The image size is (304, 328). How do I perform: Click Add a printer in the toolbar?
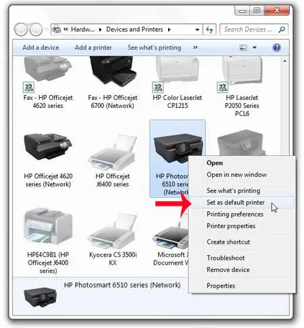[x=93, y=47]
